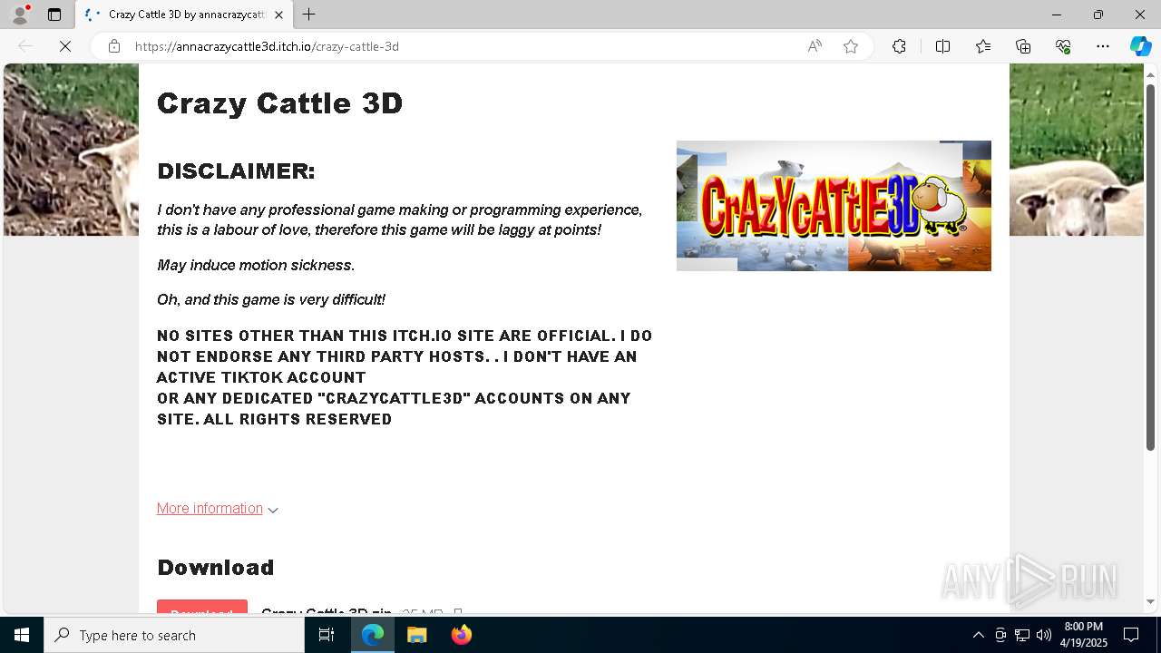The image size is (1161, 653).
Task: Open the Copilot sidebar
Action: point(1140,46)
